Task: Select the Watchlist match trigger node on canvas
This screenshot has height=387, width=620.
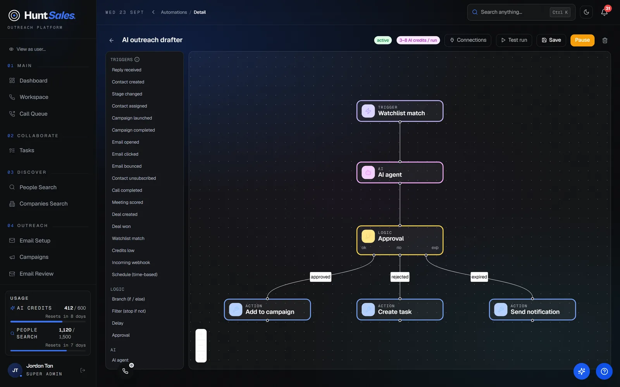Action: pyautogui.click(x=400, y=111)
